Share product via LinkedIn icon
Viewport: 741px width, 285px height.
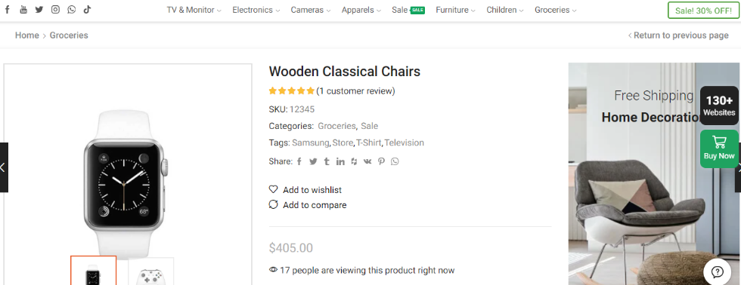340,161
